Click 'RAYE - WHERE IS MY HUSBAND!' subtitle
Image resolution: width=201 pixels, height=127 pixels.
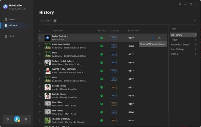(67, 72)
